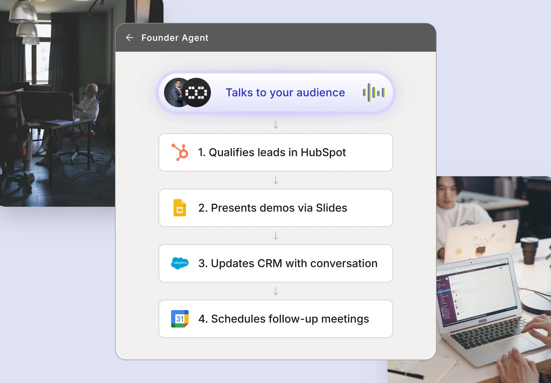Open the Presents demos via Slides step
This screenshot has height=383, width=551.
[276, 208]
